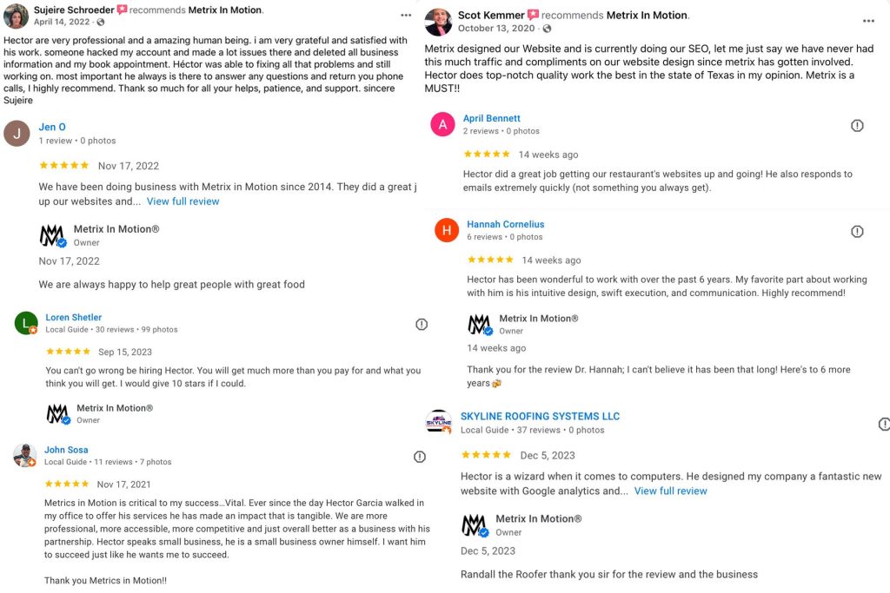
Task: Open options menu on Sujeire Schroeder's post
Action: 406,16
